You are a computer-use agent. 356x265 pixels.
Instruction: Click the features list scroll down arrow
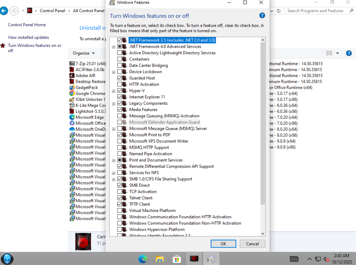263,233
